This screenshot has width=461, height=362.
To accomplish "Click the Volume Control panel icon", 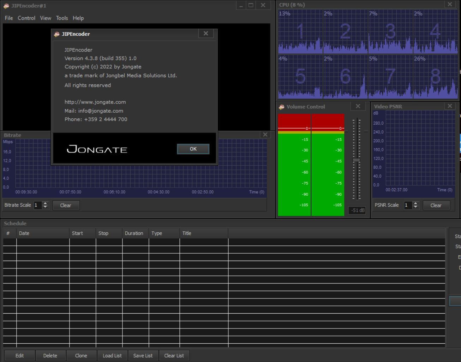I will [282, 107].
